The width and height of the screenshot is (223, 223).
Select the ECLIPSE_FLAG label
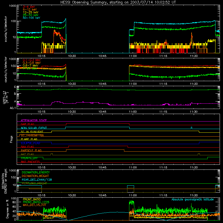30,143
